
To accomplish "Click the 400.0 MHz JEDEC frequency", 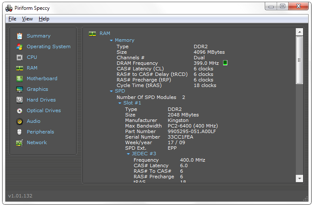I will click(x=193, y=160).
